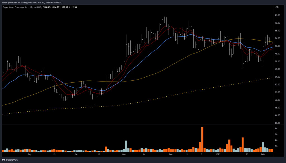This screenshot has height=163, width=286.
Task: Select the 2023 marker on time axis
Action: click(218, 154)
